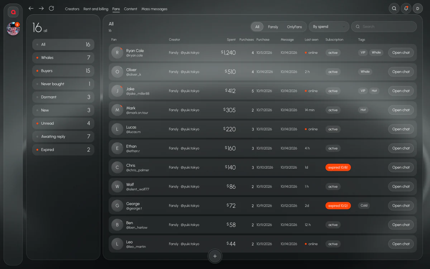The height and width of the screenshot is (269, 430).
Task: Select the Whales segment
Action: pyautogui.click(x=63, y=58)
